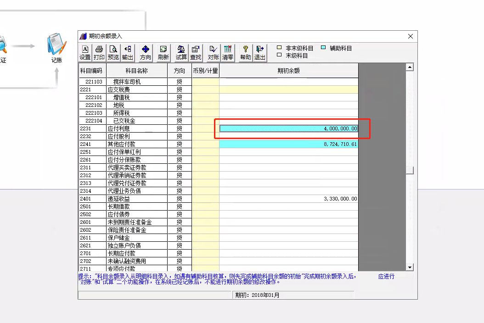Select the 代理承销证券款 account name

pos(127,175)
